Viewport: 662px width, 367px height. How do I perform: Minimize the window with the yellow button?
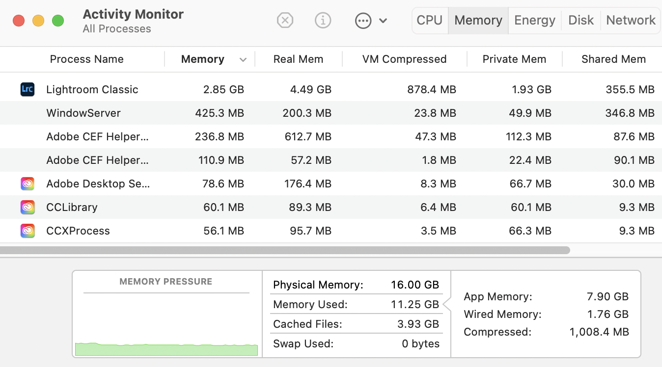(38, 21)
